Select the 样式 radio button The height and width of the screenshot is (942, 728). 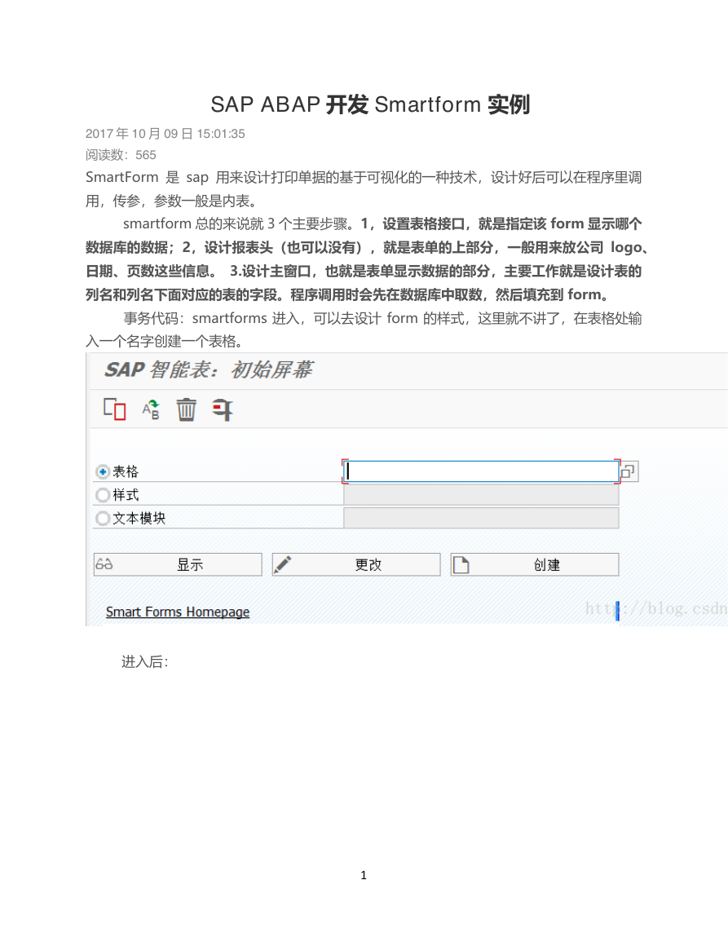[x=103, y=495]
